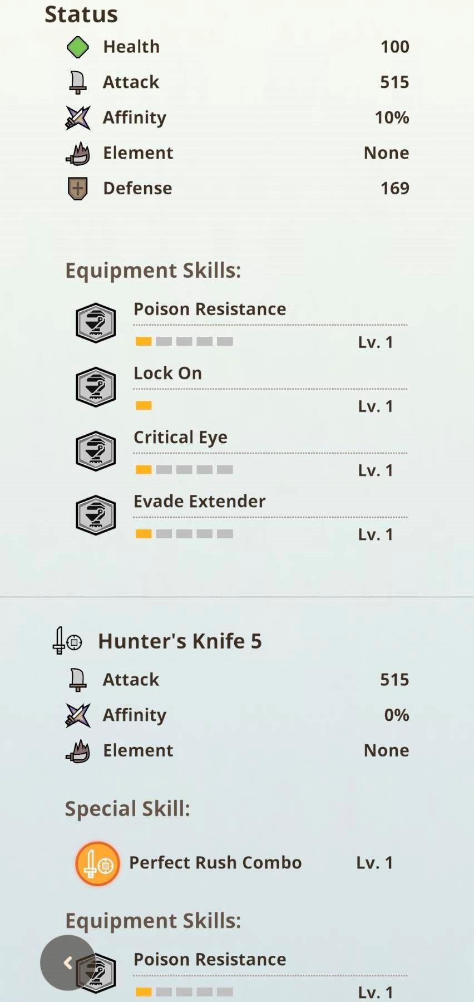Tap the Defense value 169
Screen dimensions: 474x1002
pos(394,189)
